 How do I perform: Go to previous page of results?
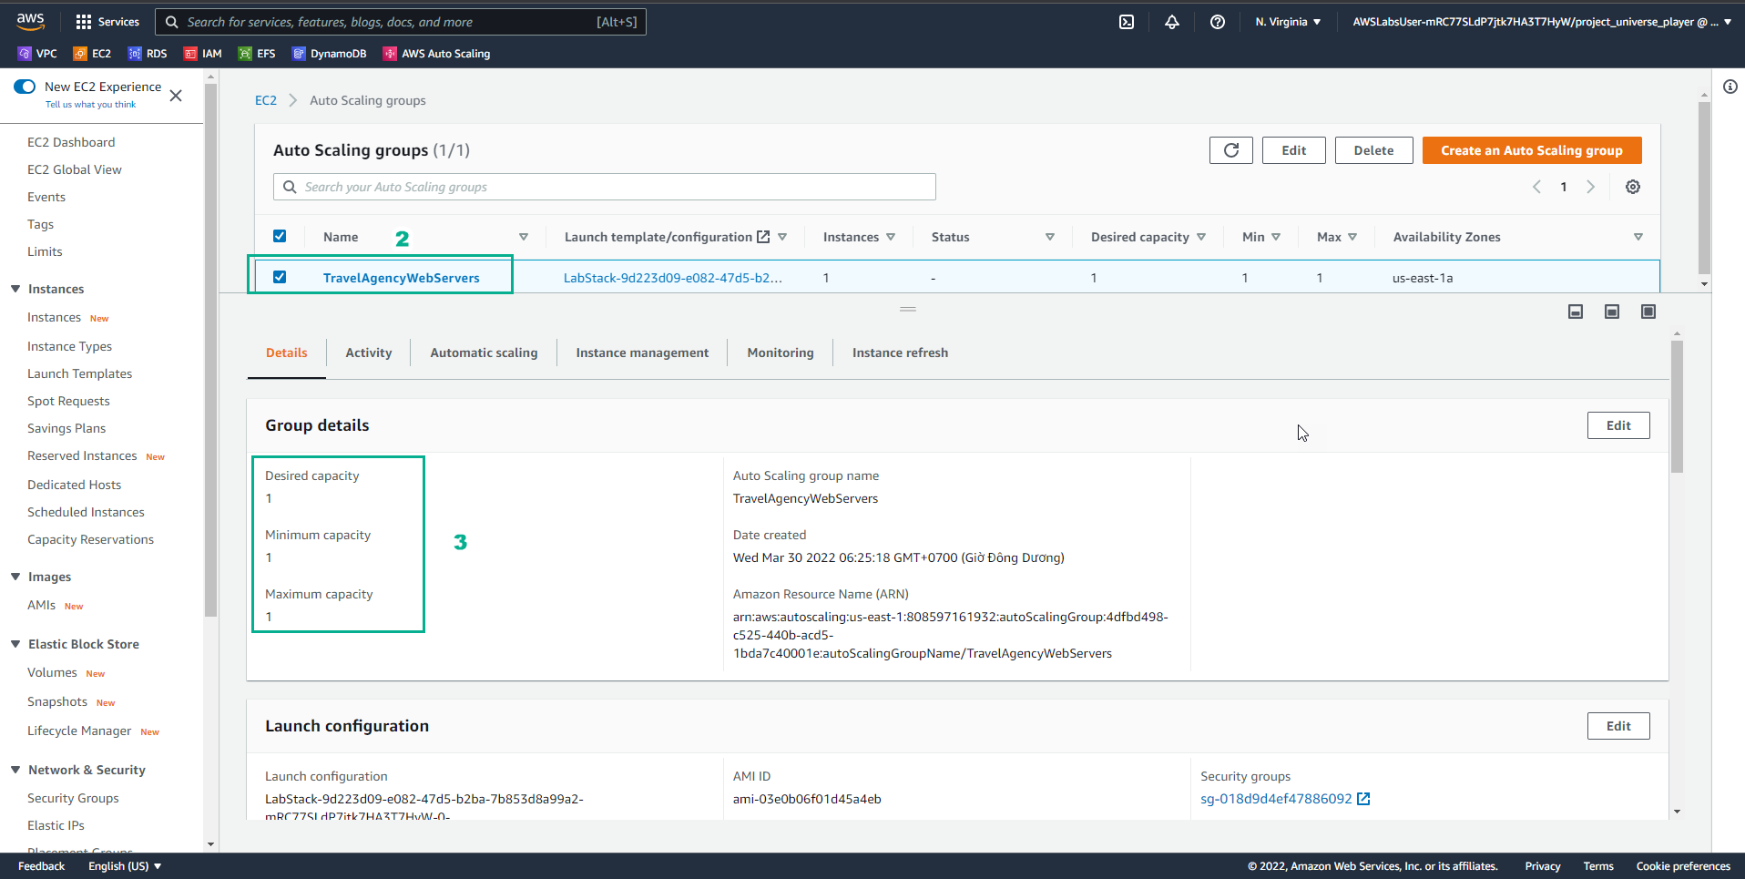[x=1536, y=187]
